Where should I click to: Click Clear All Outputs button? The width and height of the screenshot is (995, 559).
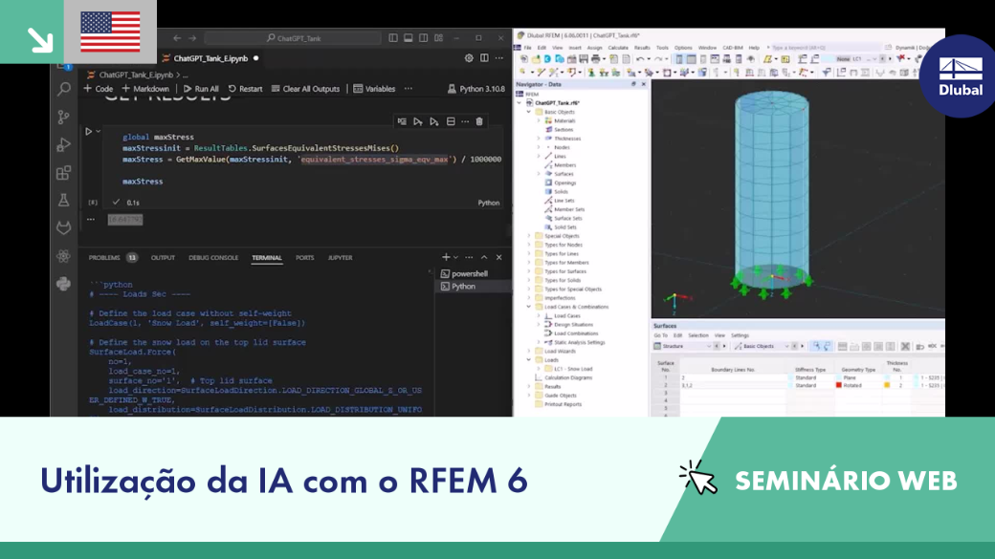coord(305,89)
